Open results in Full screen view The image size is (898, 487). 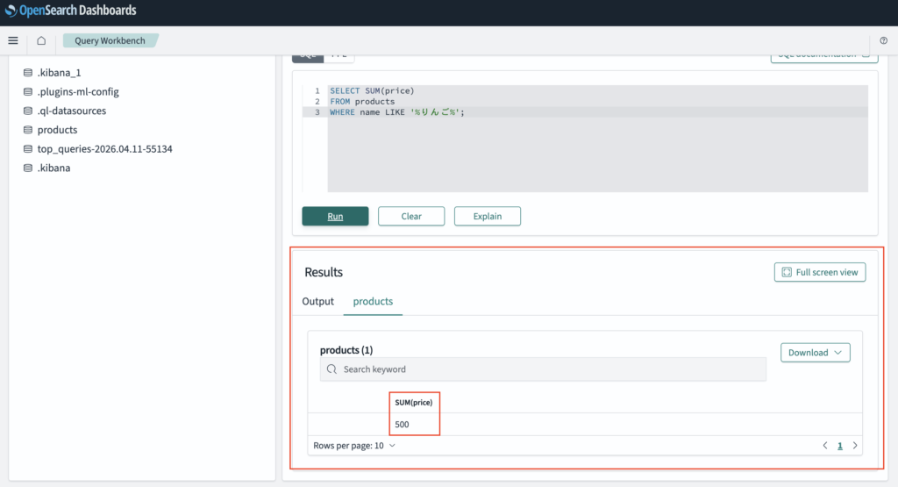pos(819,273)
